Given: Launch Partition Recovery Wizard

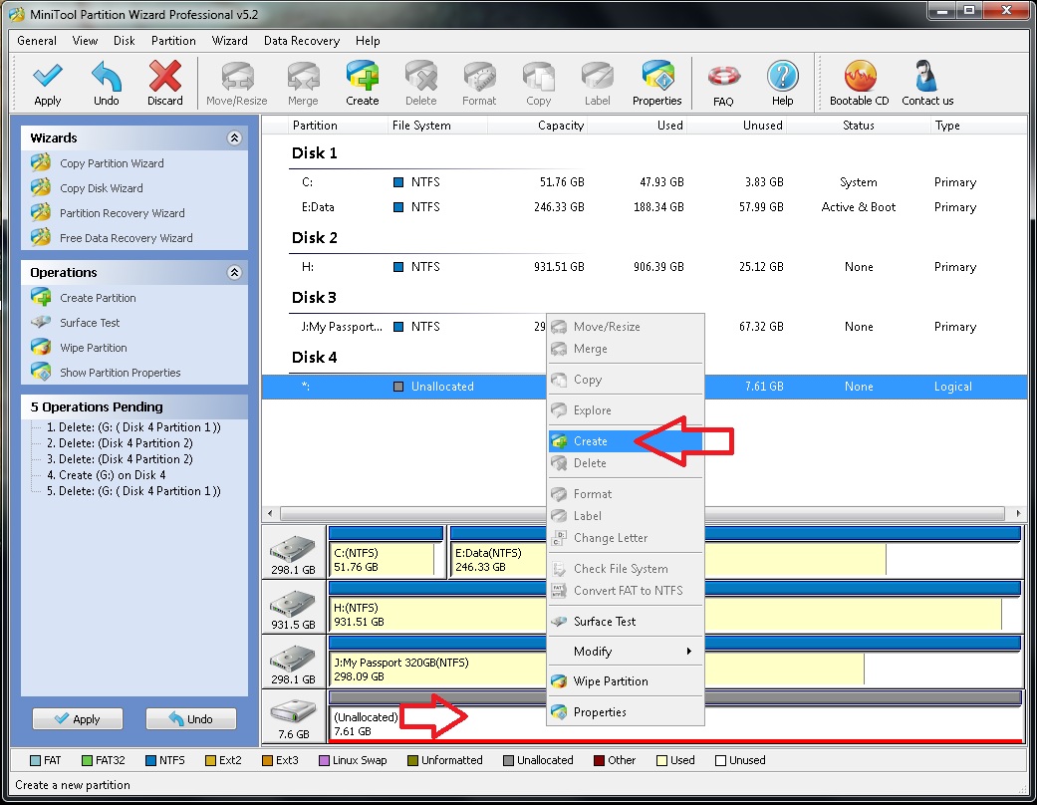Looking at the screenshot, I should [123, 213].
